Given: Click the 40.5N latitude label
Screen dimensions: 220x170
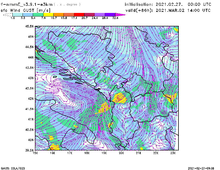Looking at the screenshot, I should [x=29, y=130].
